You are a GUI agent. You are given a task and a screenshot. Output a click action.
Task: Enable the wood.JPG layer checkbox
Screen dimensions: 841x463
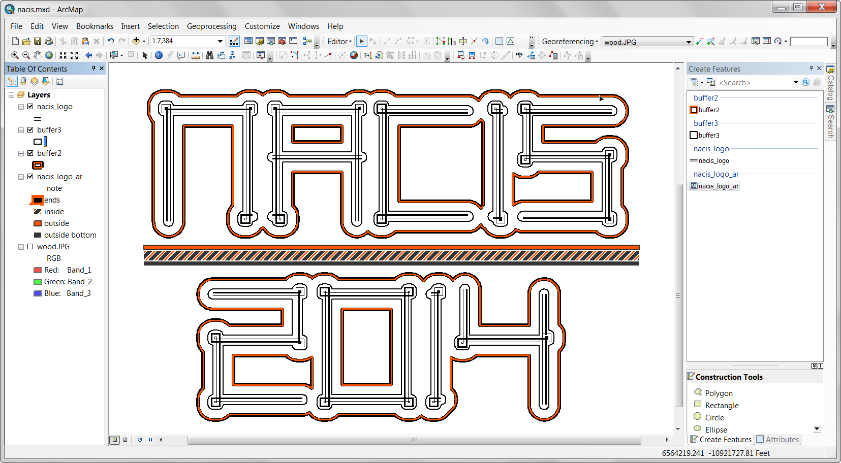pyautogui.click(x=30, y=247)
